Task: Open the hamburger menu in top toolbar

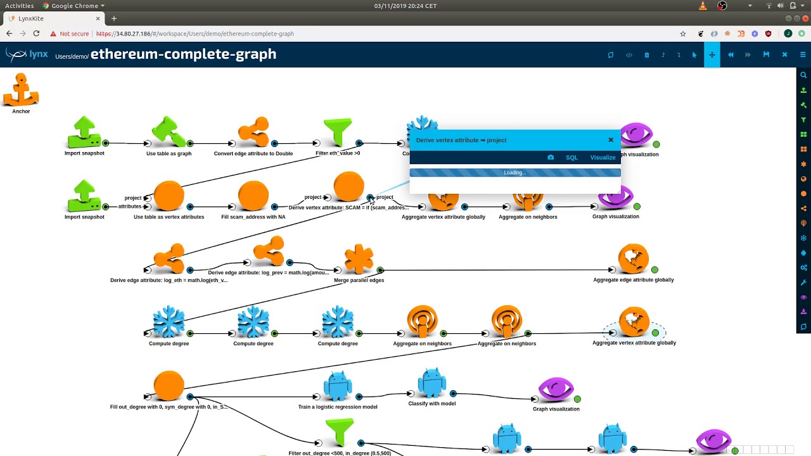Action: pos(803,55)
